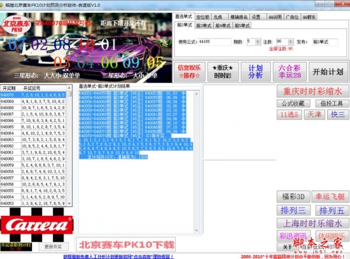Open the 获取最新免费人工分析计划 link

pyautogui.click(x=118, y=257)
